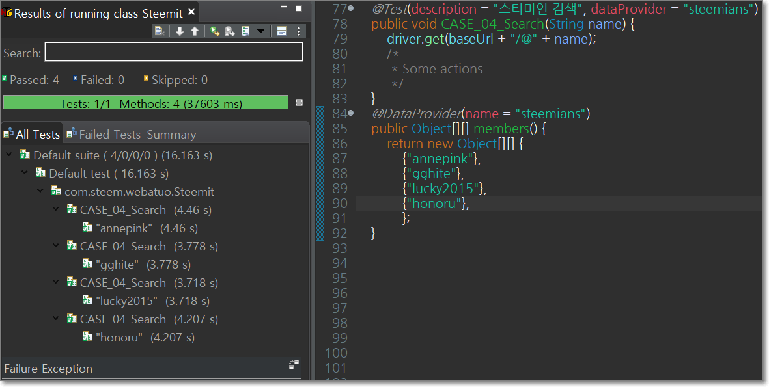Select the Default suite ( 4/0/0/0 ) row
Image resolution: width=769 pixels, height=387 pixels.
tap(117, 155)
